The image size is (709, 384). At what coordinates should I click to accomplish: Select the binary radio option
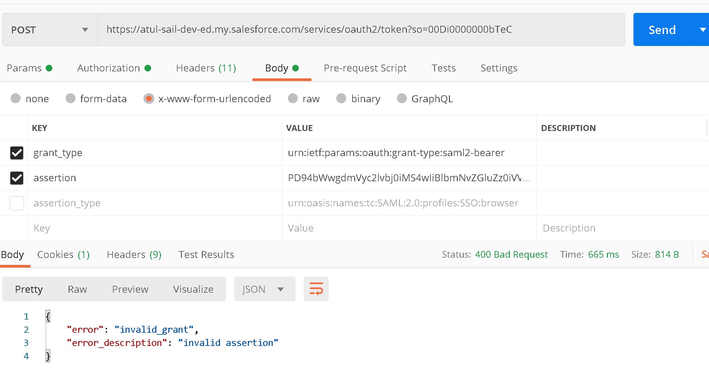click(341, 99)
